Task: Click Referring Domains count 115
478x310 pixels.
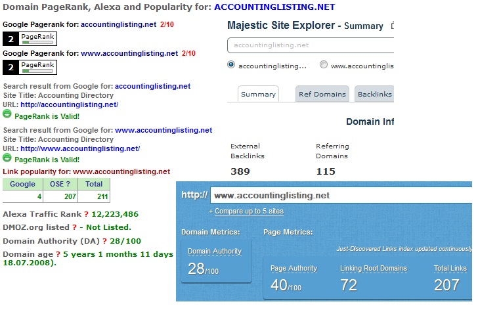Action: click(x=326, y=171)
